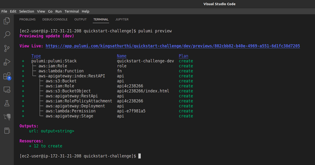Open the Explorer view in activity bar
This screenshot has height=165, width=315.
[x=7, y=21]
